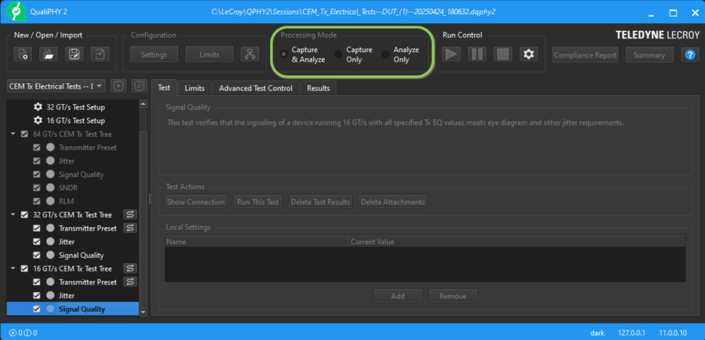Open help via the question mark icon

(690, 55)
